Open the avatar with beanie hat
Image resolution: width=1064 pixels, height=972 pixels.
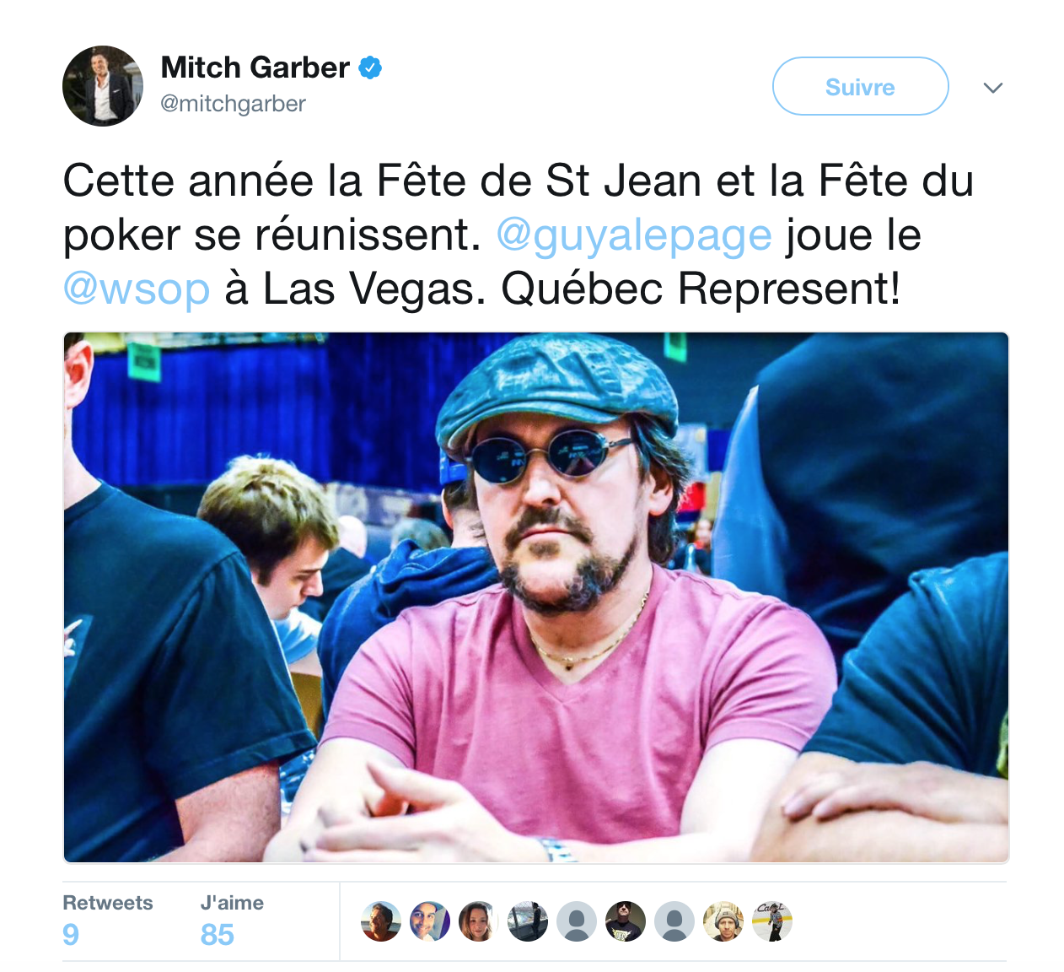[x=723, y=921]
